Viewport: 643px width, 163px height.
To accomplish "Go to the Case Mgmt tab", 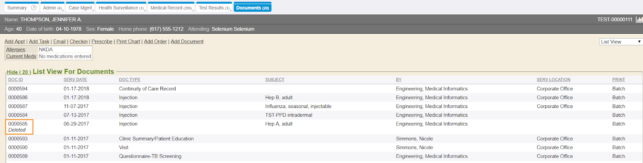I will pos(80,8).
